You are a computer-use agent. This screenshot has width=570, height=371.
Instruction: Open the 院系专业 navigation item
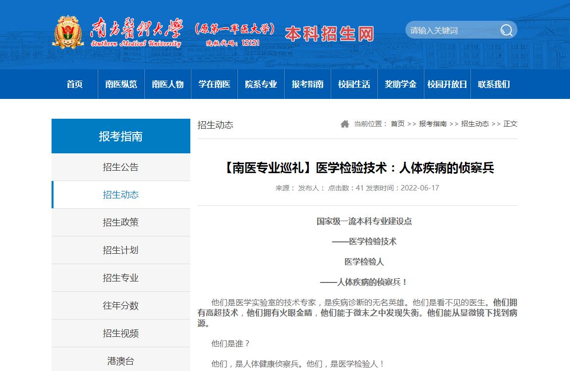[261, 84]
